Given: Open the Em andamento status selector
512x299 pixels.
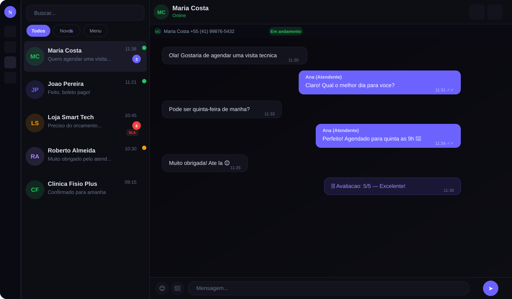Looking at the screenshot, I should [285, 31].
